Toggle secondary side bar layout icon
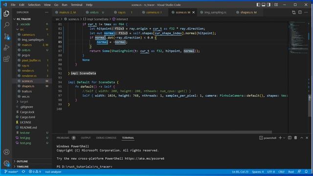 tap(268, 4)
